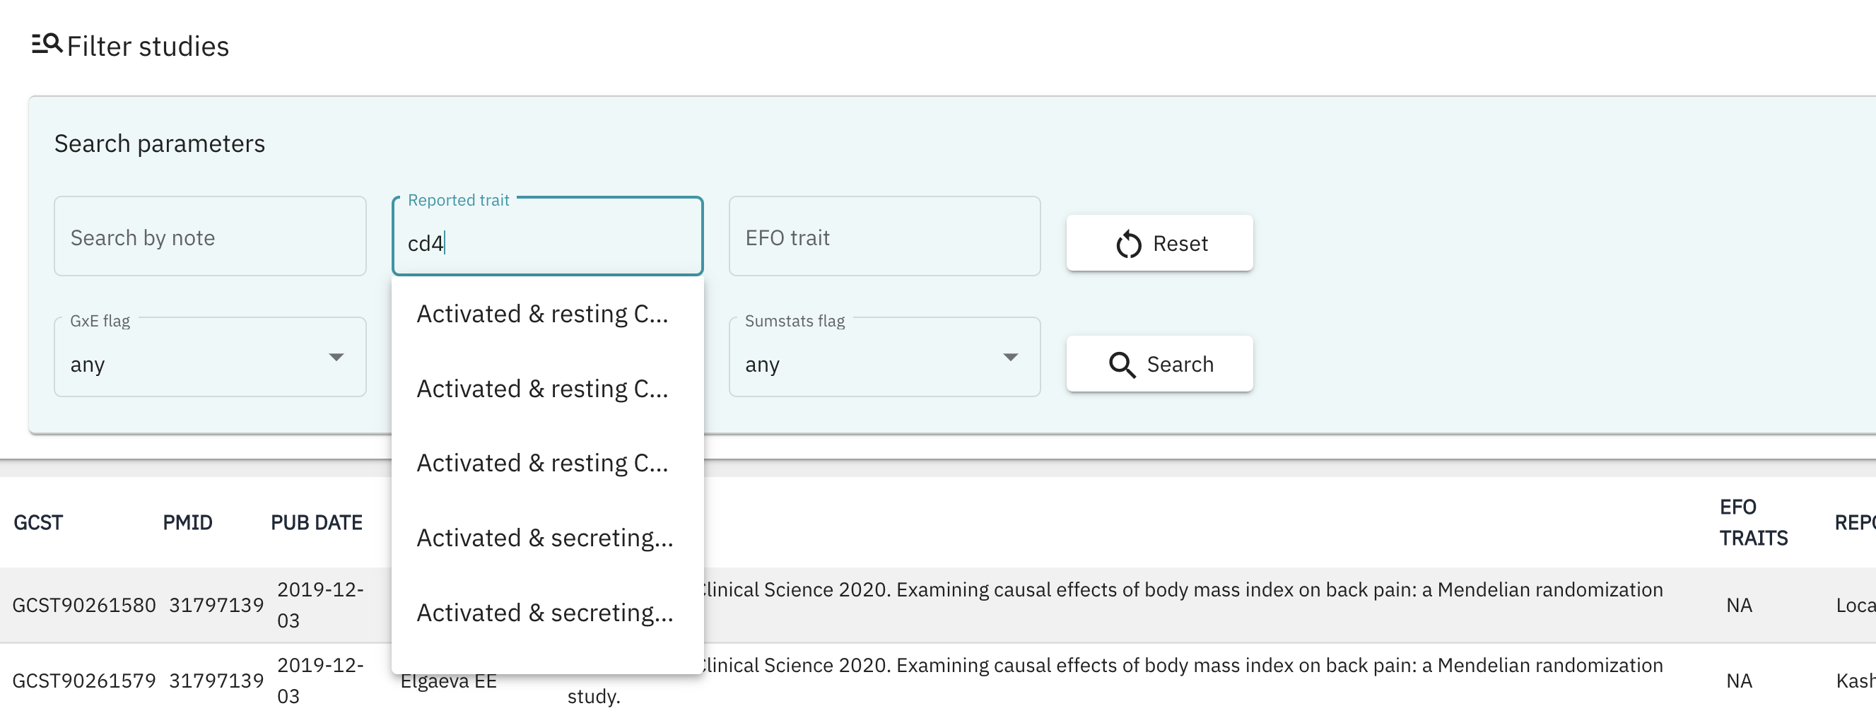Click the Reported trait input containing cd4
1876x718 pixels.
pos(547,242)
